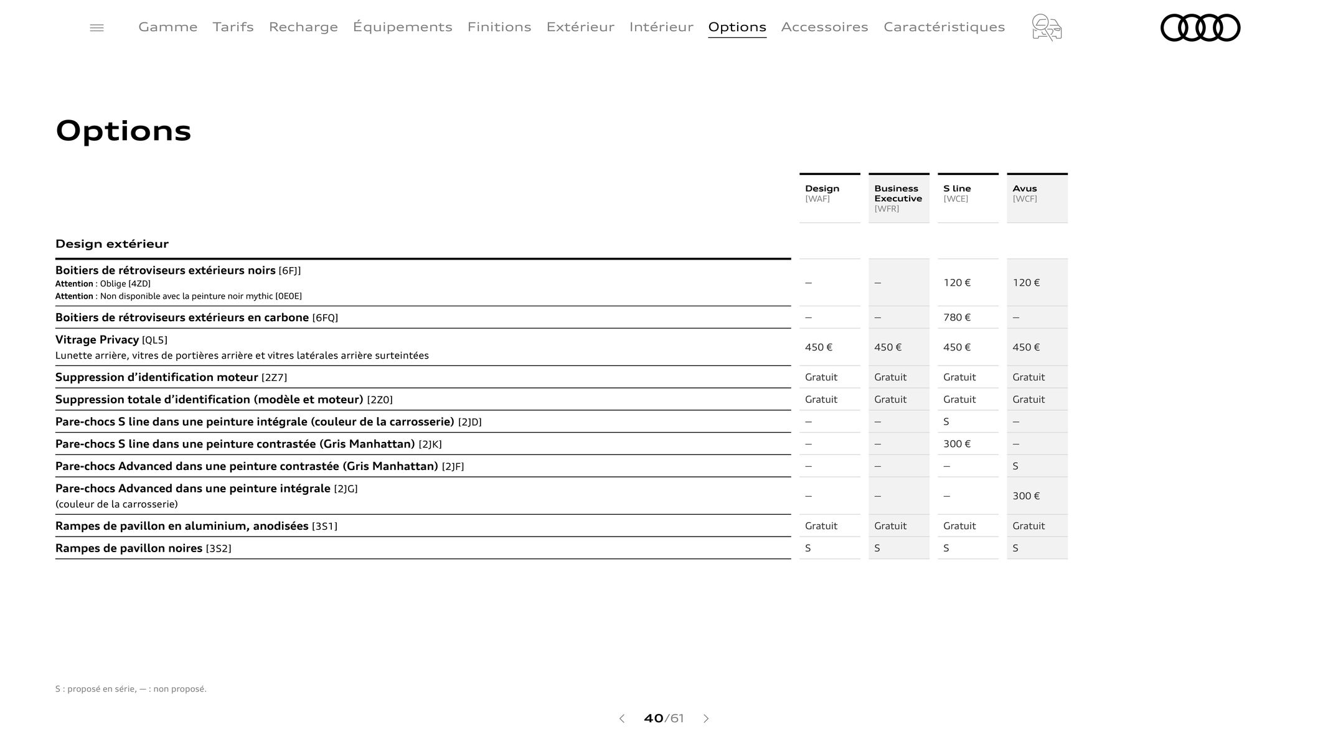Click the page counter 40/61
Viewport: 1328px width, 747px height.
point(664,718)
